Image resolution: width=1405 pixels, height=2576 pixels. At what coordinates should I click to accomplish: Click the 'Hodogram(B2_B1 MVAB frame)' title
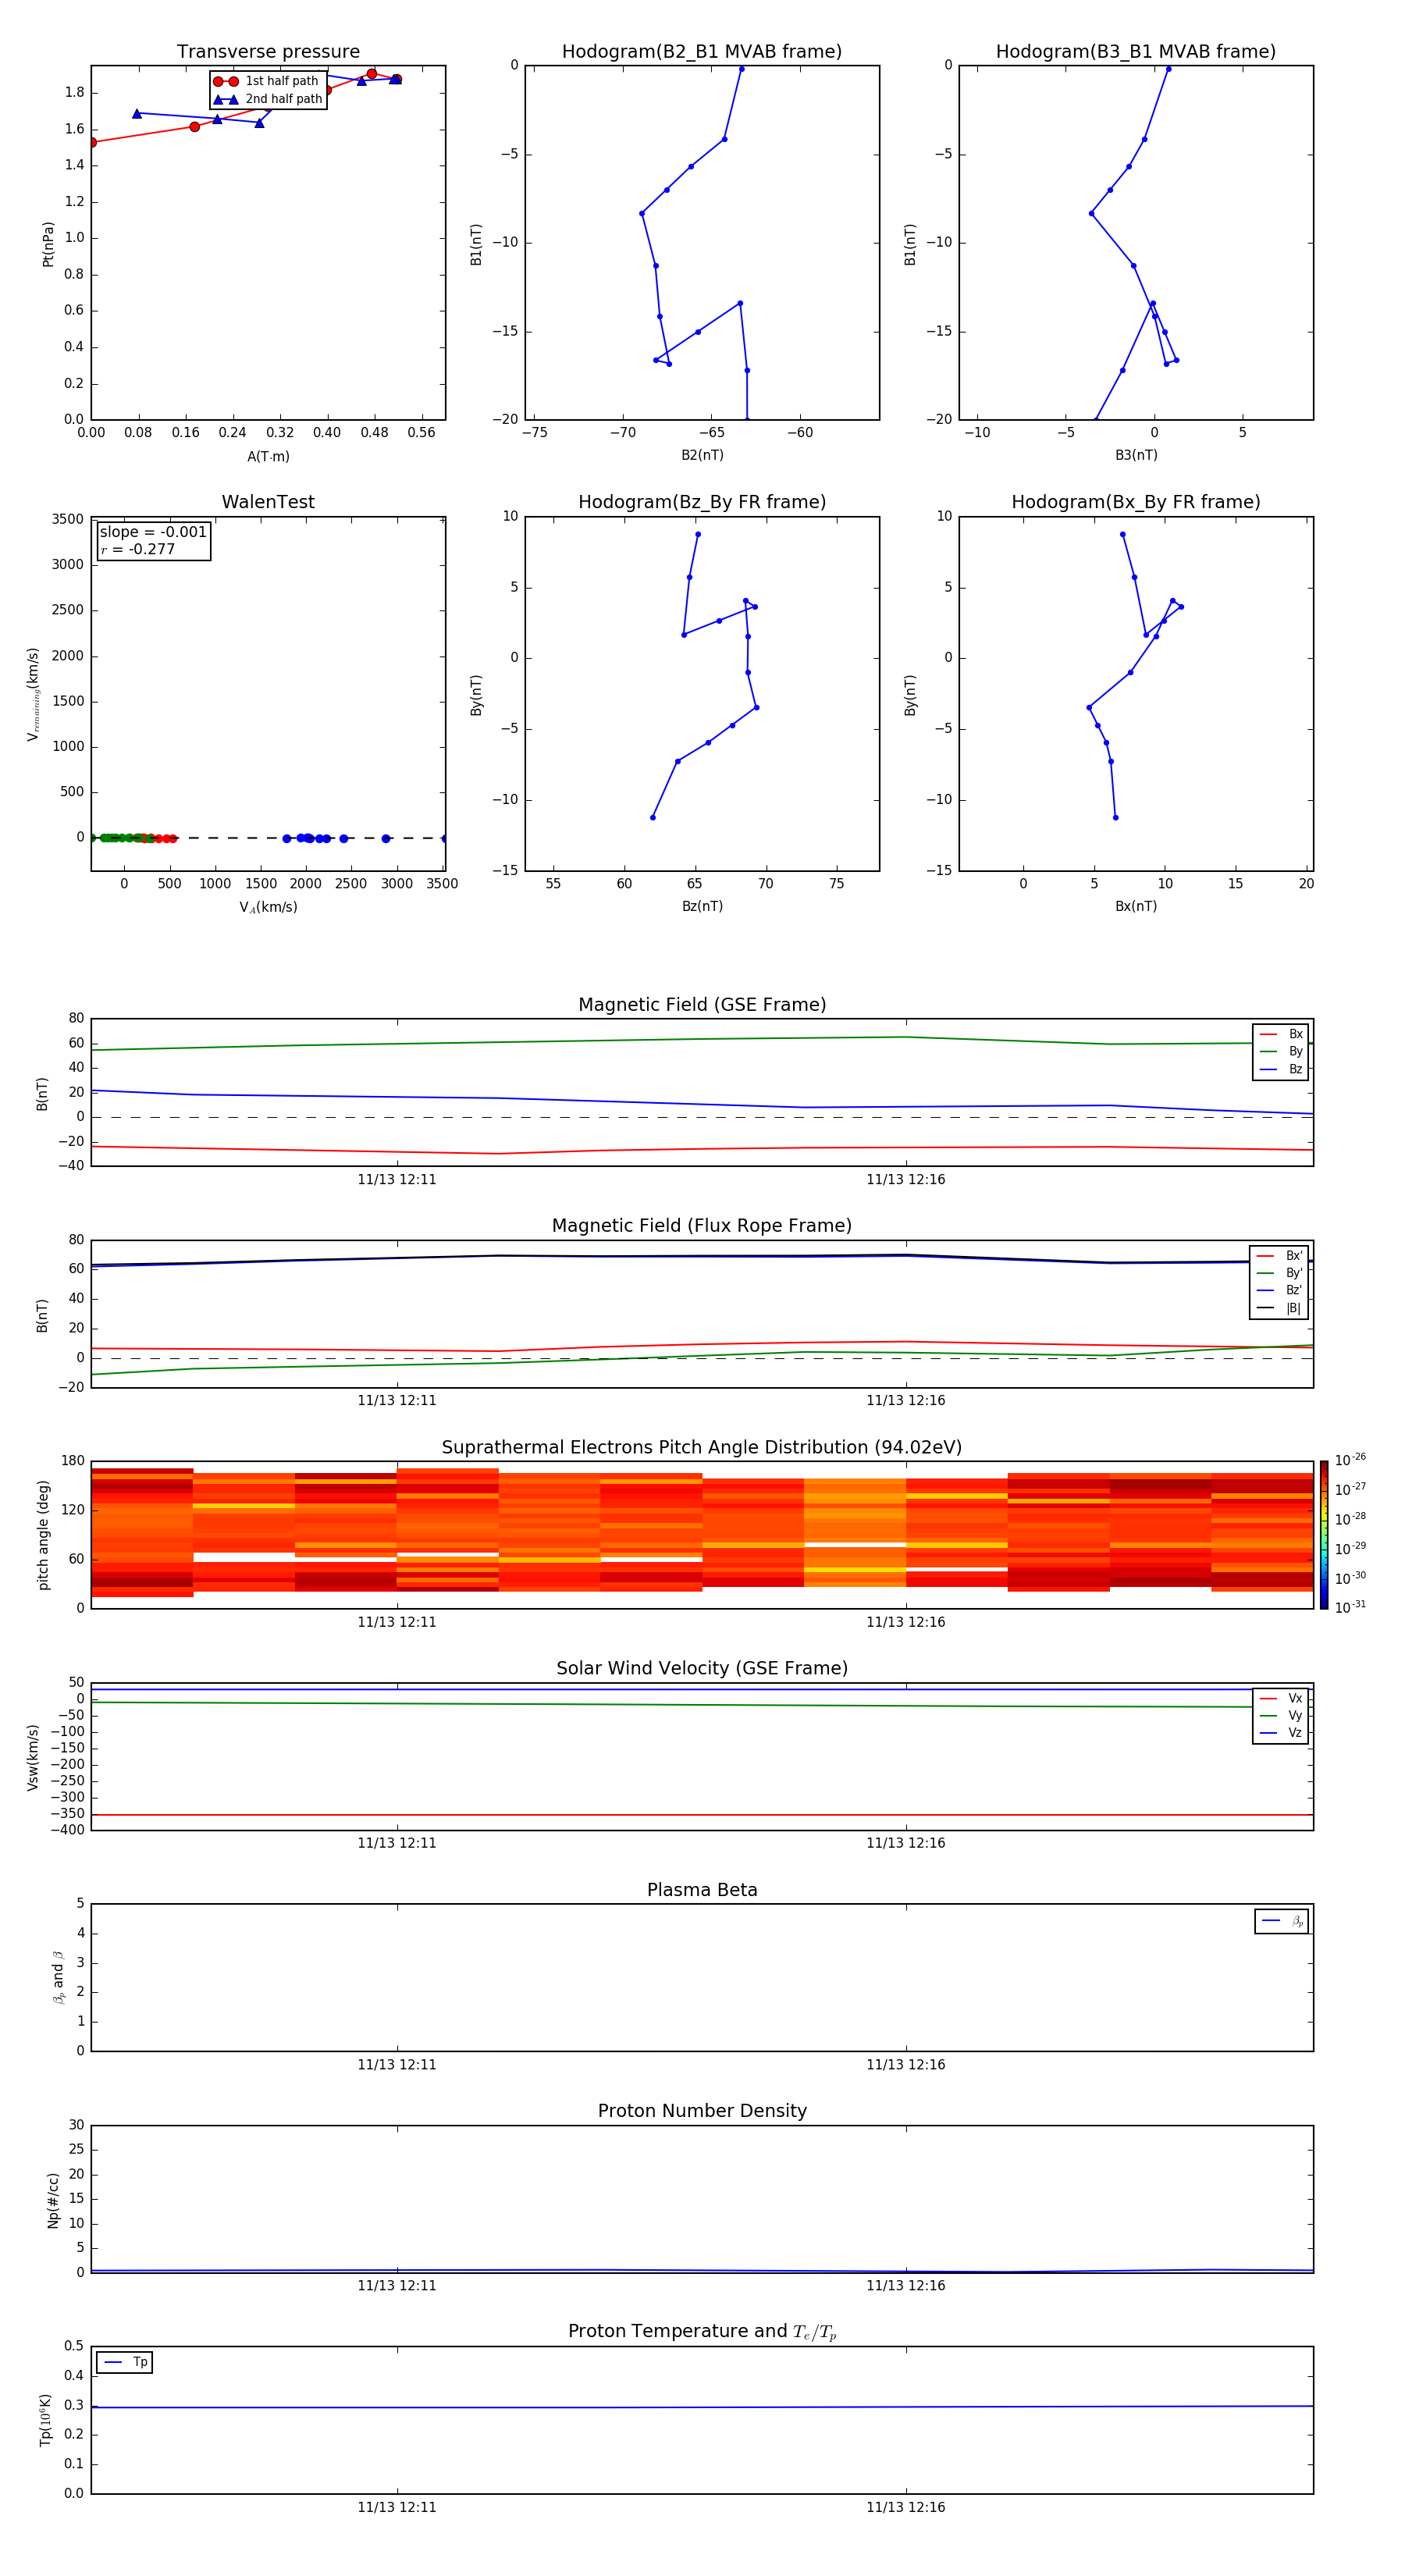(702, 52)
